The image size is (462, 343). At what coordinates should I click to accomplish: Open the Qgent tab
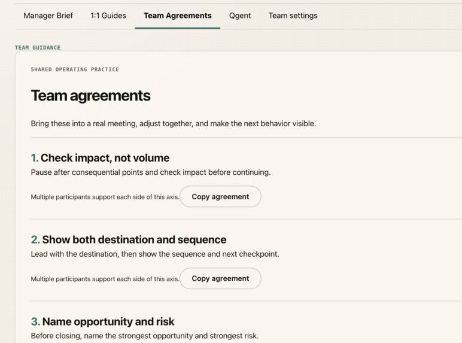(x=240, y=16)
